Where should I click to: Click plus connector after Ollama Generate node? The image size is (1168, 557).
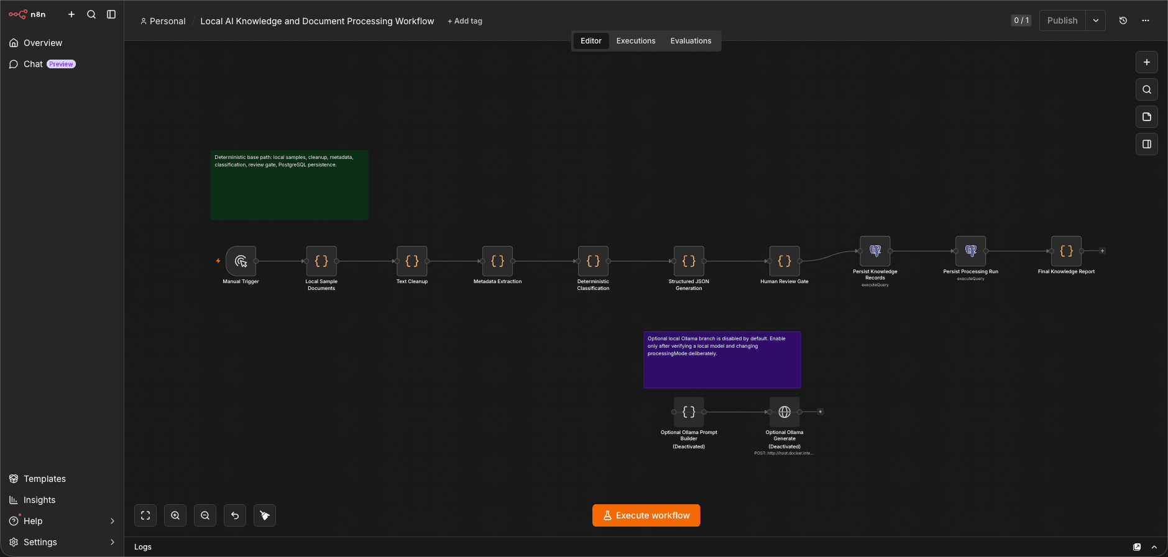click(x=821, y=412)
